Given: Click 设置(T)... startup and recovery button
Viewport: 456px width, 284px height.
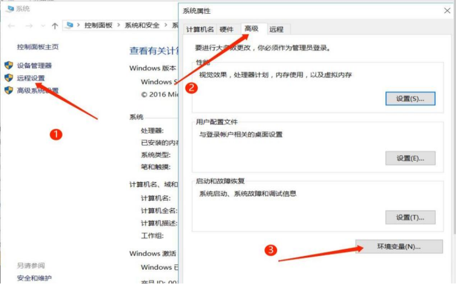Looking at the screenshot, I should [x=410, y=218].
